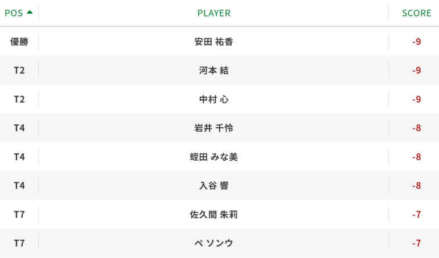Sort by the PLAYER column header
Viewport: 439px width, 258px height.
click(214, 13)
